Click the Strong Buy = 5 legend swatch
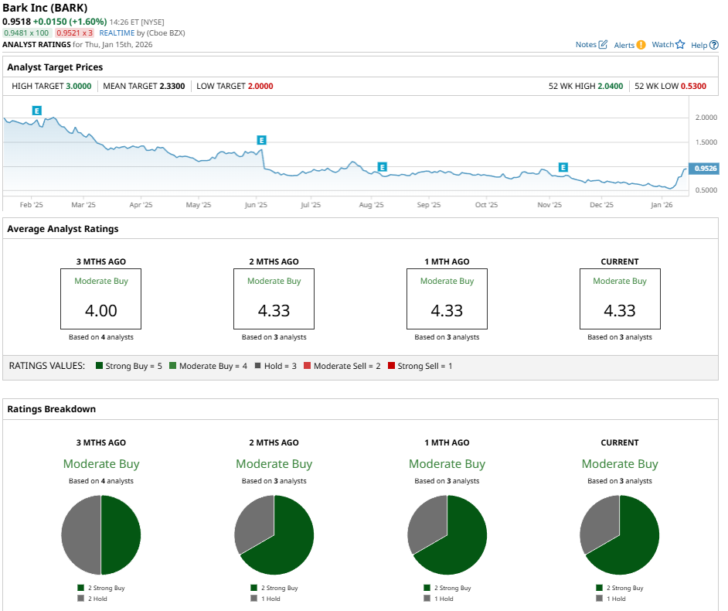 (100, 366)
